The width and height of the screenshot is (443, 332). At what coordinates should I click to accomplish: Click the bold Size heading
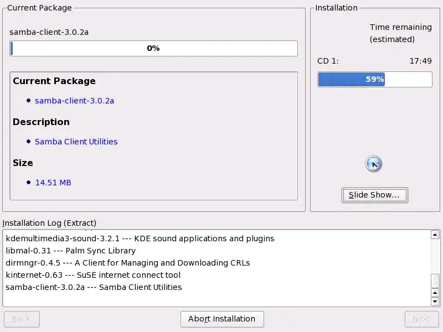pyautogui.click(x=23, y=163)
